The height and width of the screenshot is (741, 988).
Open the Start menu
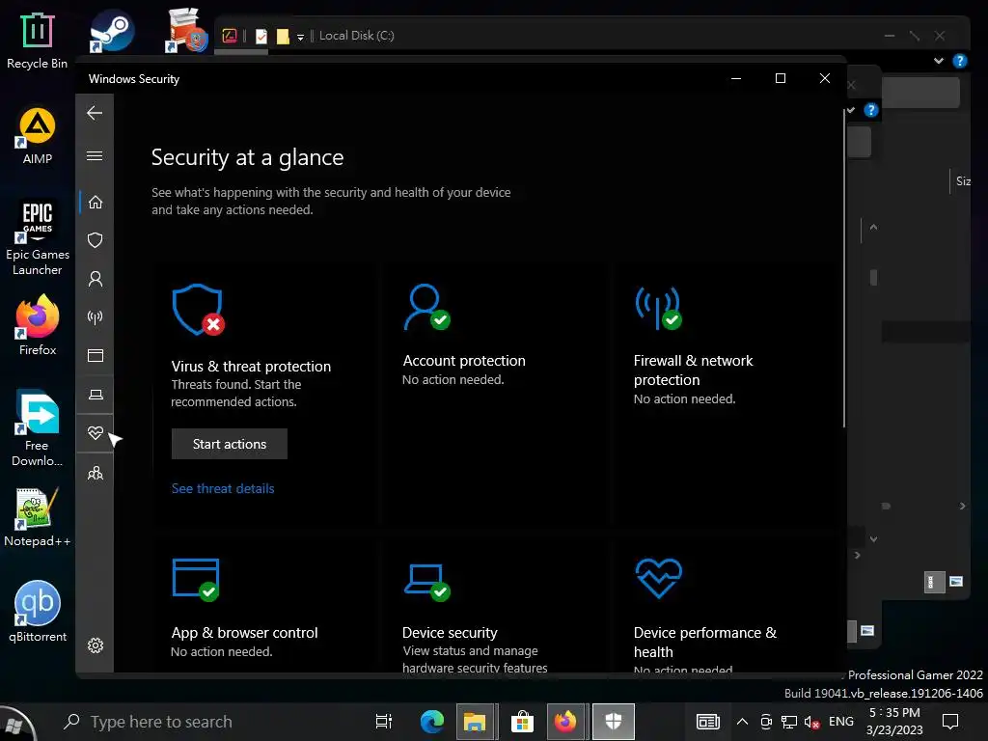17,724
